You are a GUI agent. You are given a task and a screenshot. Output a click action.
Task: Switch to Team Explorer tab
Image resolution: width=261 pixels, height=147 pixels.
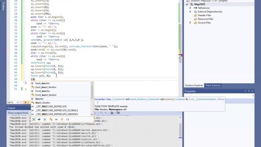pyautogui.click(x=213, y=85)
